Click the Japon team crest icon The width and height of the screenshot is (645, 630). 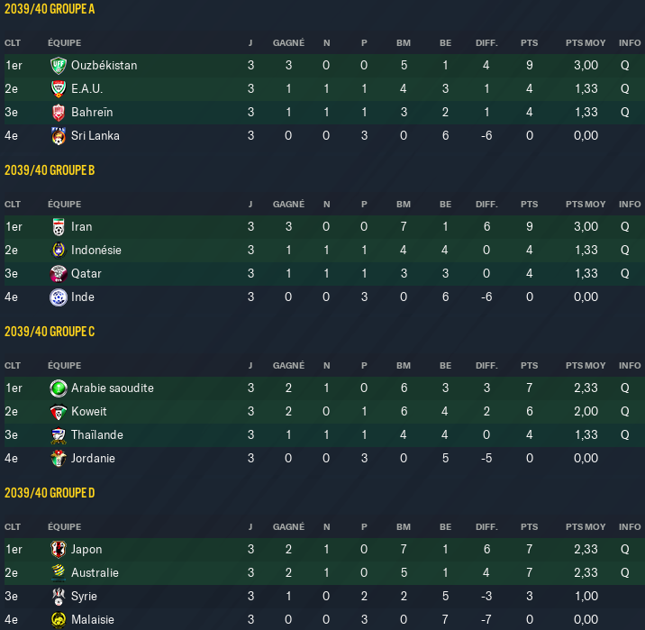tap(59, 550)
